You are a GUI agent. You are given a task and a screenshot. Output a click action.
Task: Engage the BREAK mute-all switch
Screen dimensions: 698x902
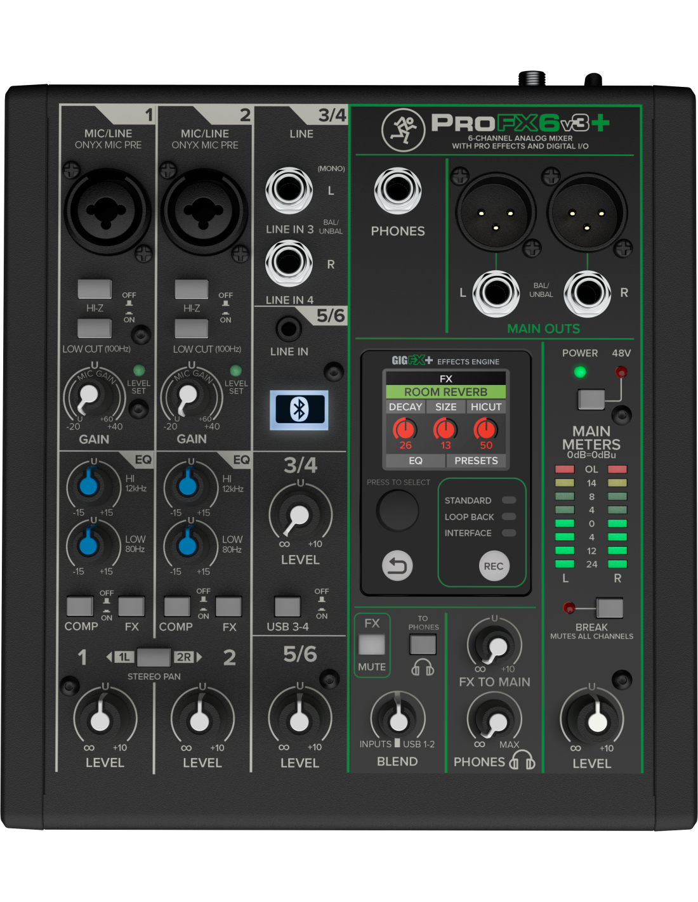point(610,608)
